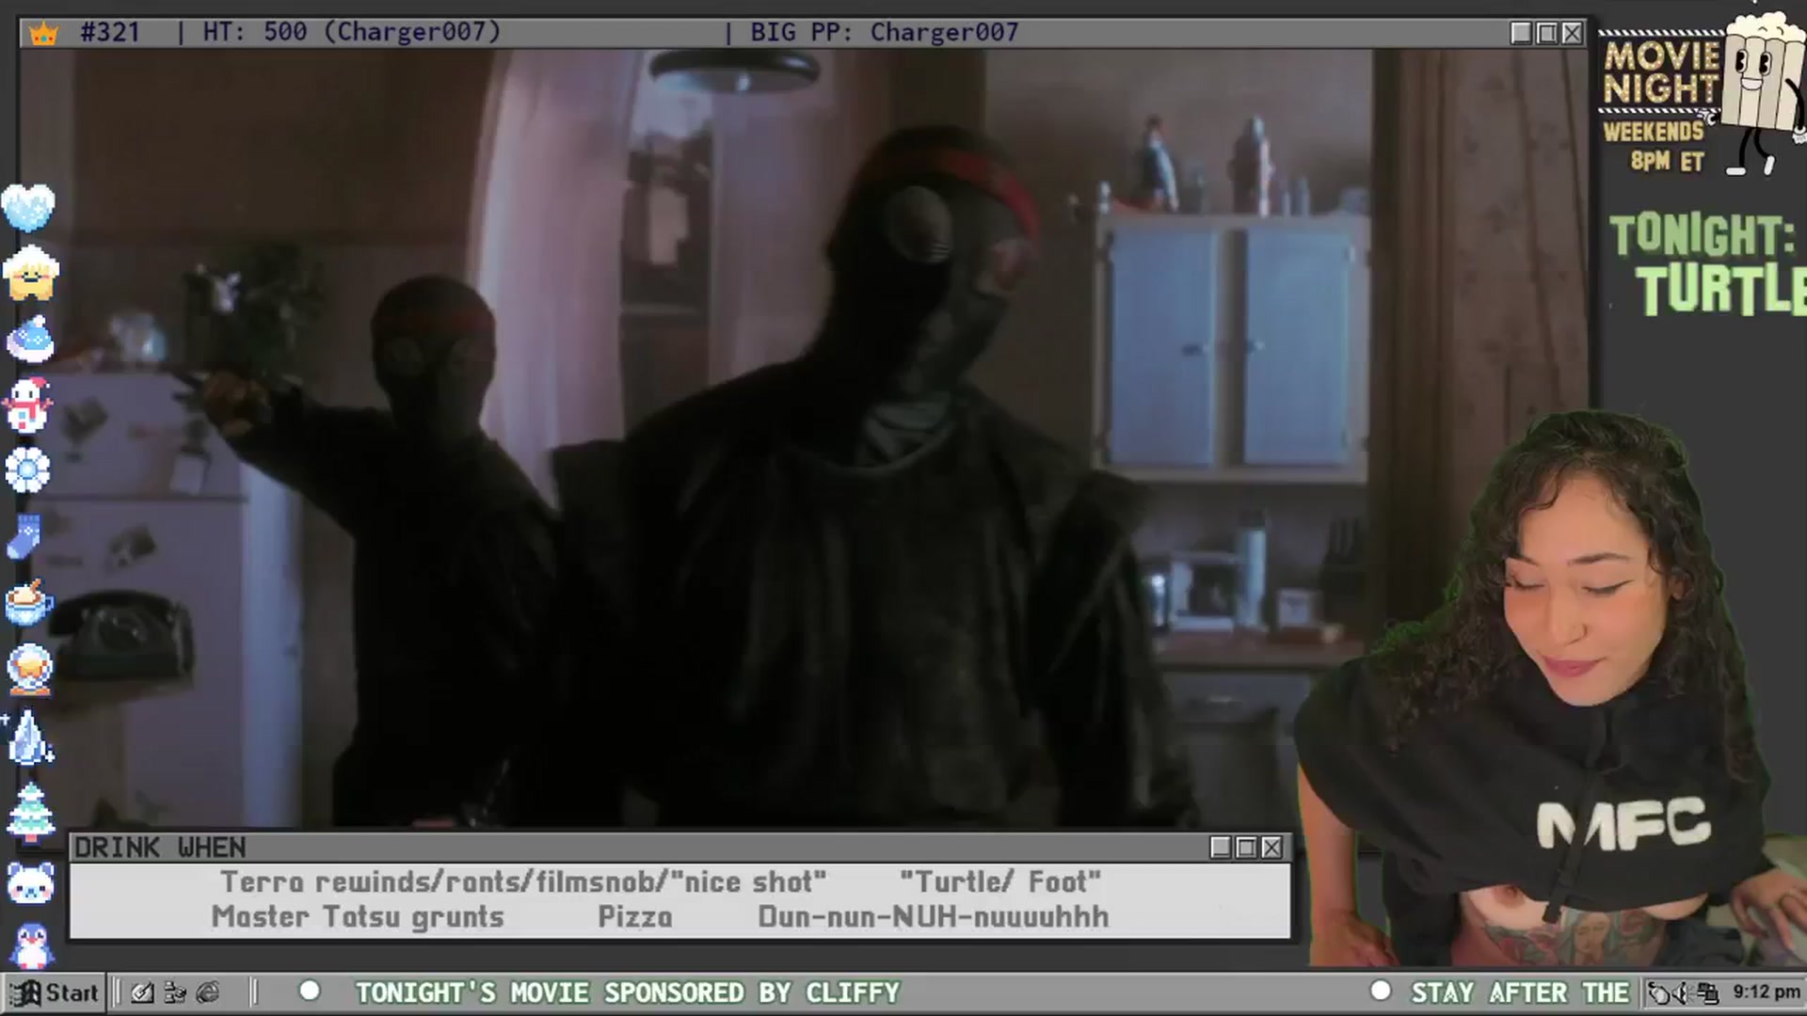Image resolution: width=1807 pixels, height=1016 pixels.
Task: Click the Master Tatsu grunts rule
Action: tap(358, 917)
